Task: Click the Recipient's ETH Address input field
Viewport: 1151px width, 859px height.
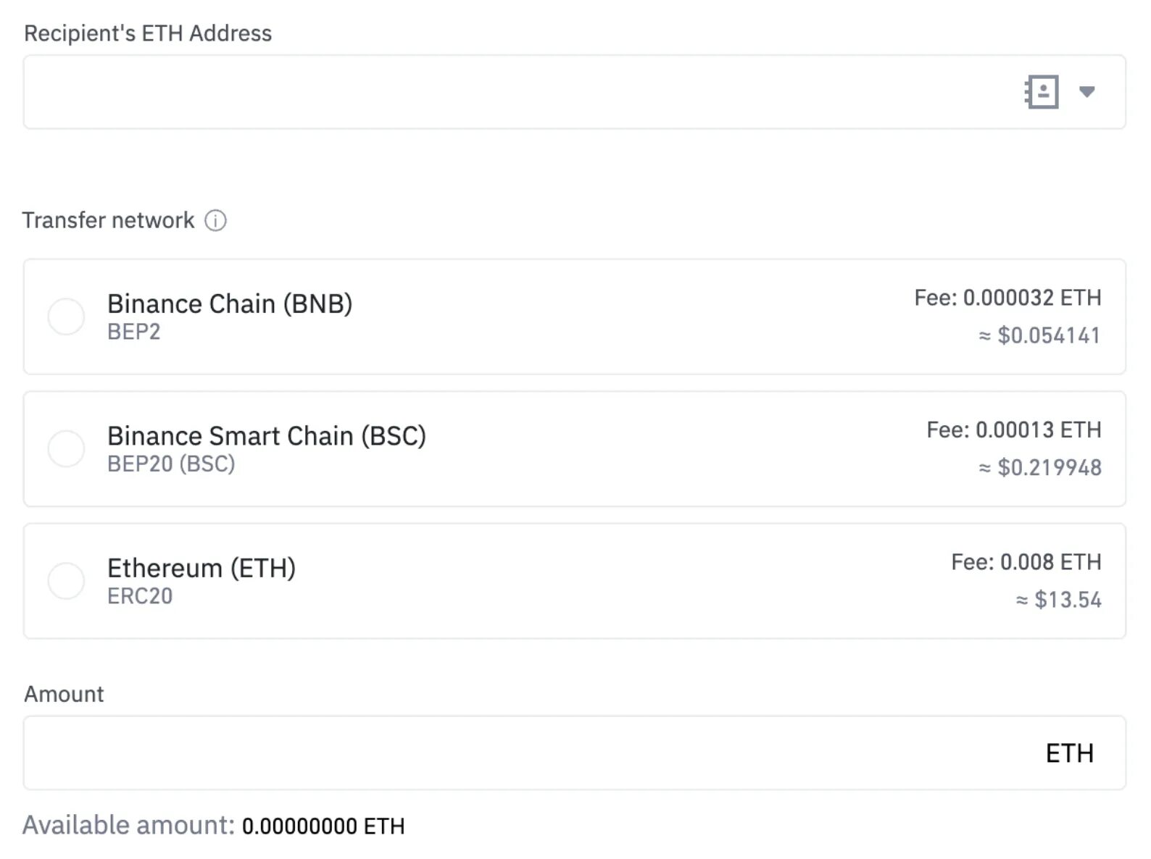Action: (x=507, y=92)
